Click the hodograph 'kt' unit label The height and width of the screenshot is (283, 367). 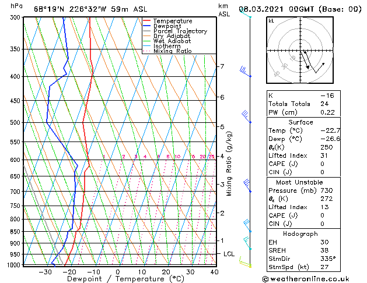pos(271,21)
